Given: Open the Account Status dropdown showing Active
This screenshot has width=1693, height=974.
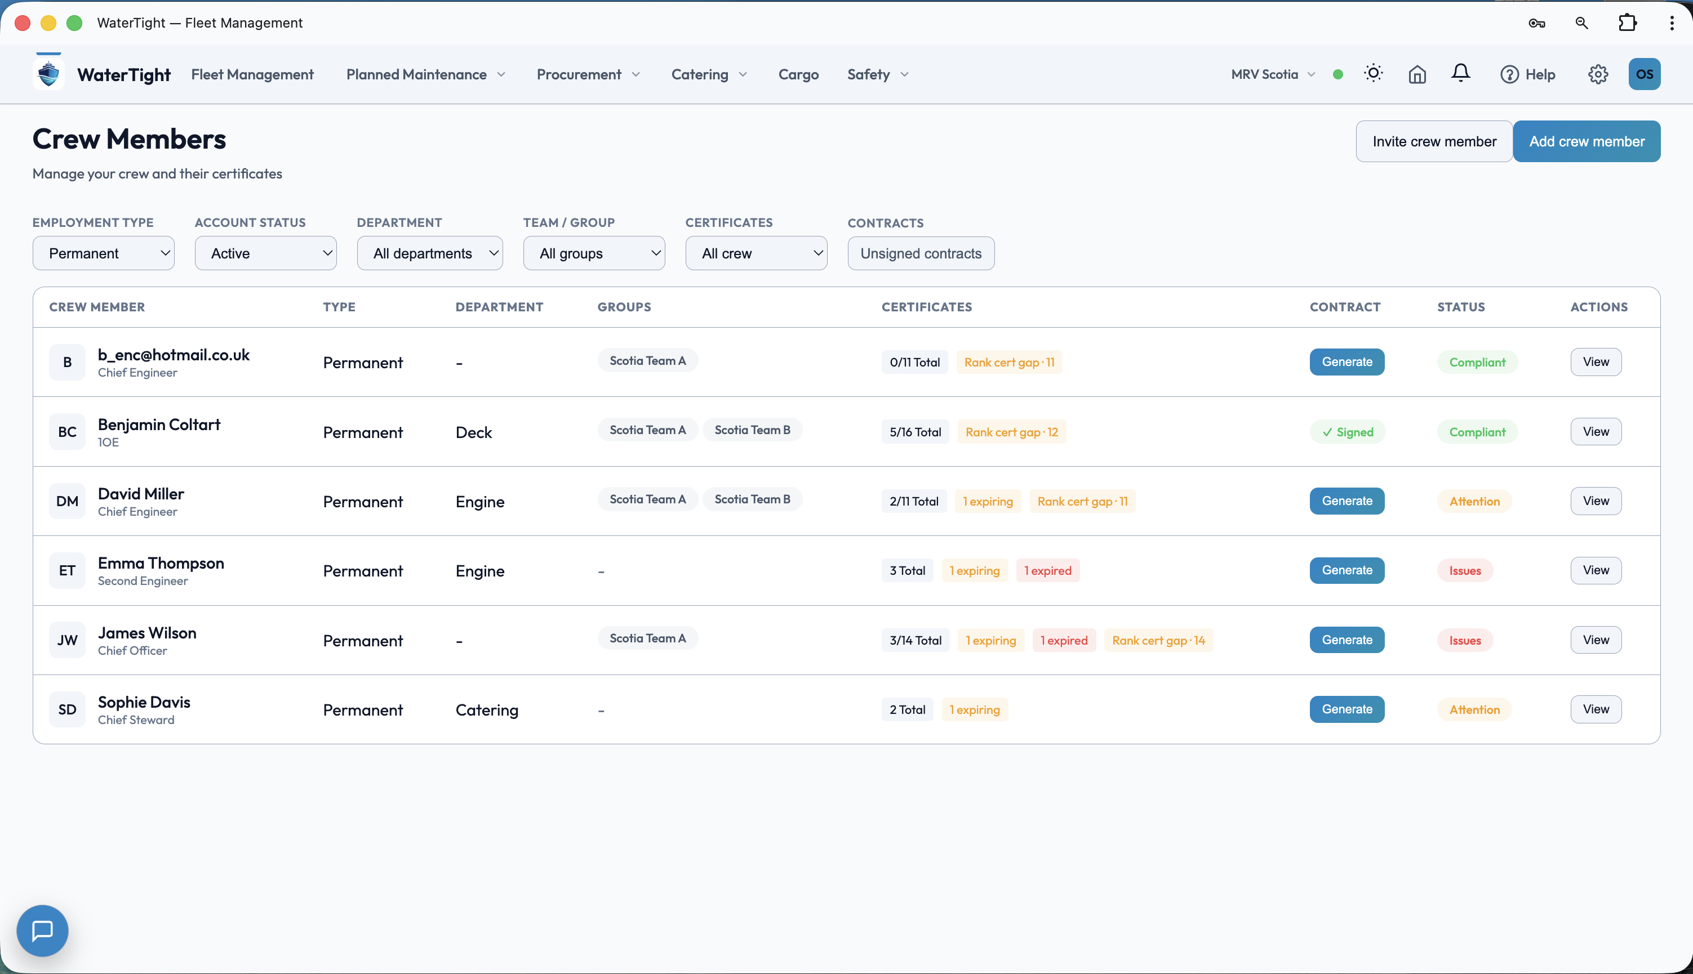Looking at the screenshot, I should coord(265,253).
